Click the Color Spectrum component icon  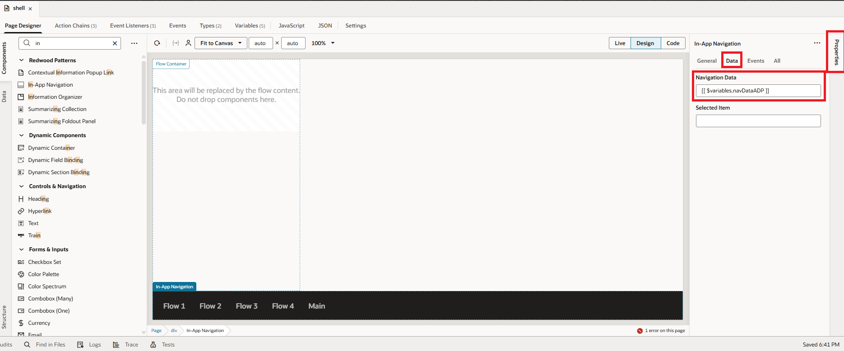coord(21,286)
